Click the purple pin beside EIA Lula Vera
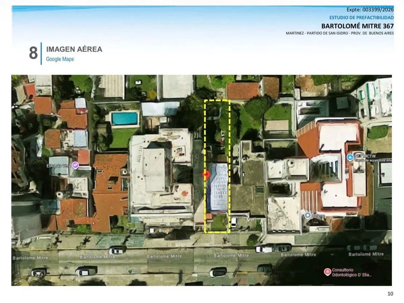 click(x=75, y=165)
